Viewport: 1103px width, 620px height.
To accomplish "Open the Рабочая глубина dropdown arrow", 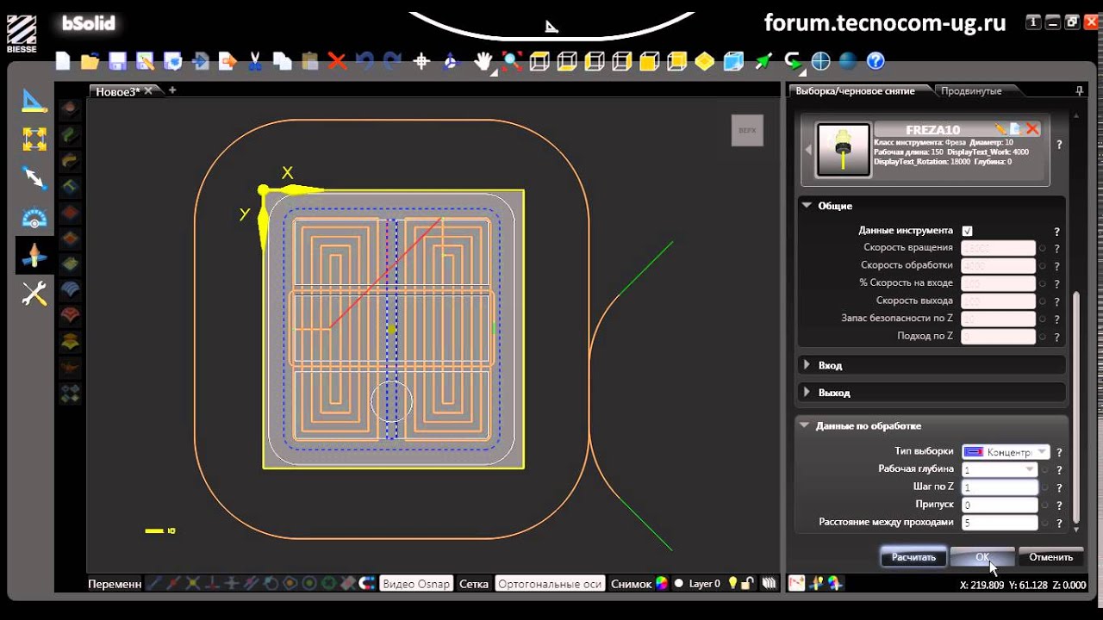I will [x=1030, y=469].
